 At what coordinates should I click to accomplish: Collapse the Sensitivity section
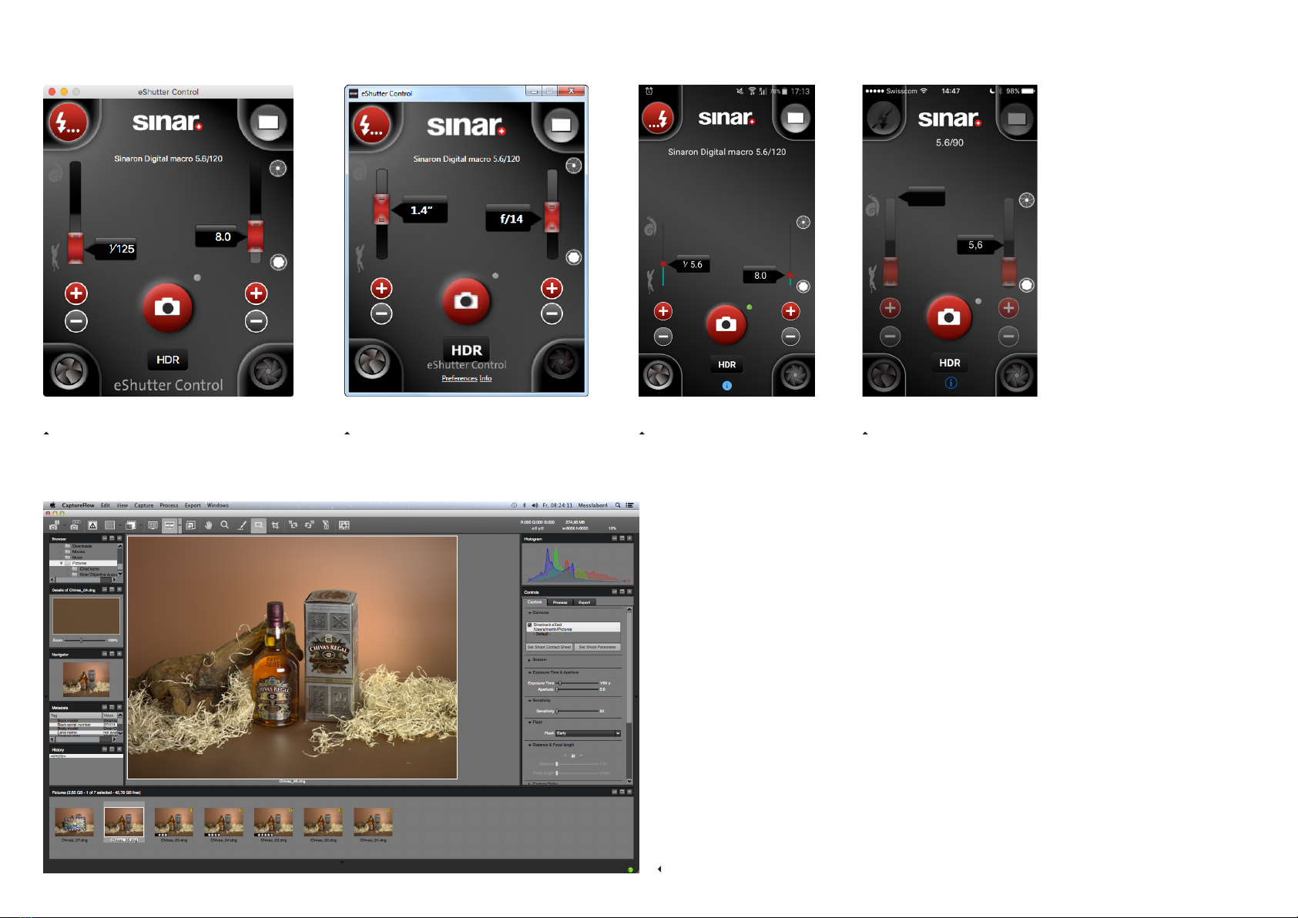530,701
